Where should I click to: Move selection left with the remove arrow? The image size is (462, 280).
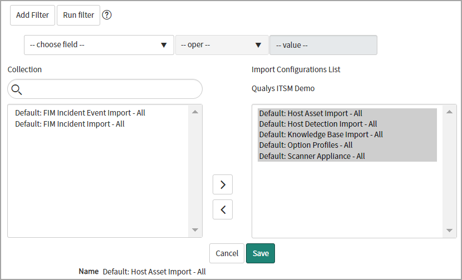coord(223,209)
